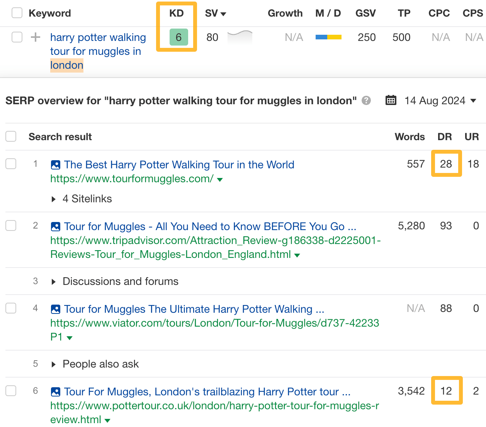Click the help question-mark icon after SERP overview title
The height and width of the screenshot is (427, 486).
click(366, 101)
